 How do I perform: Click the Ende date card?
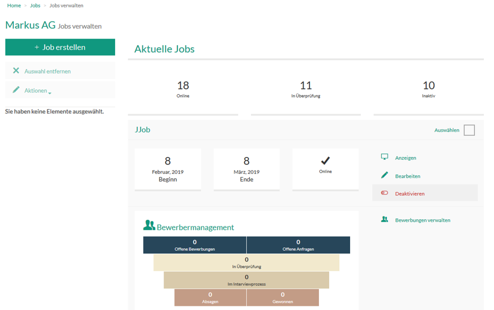pos(247,170)
